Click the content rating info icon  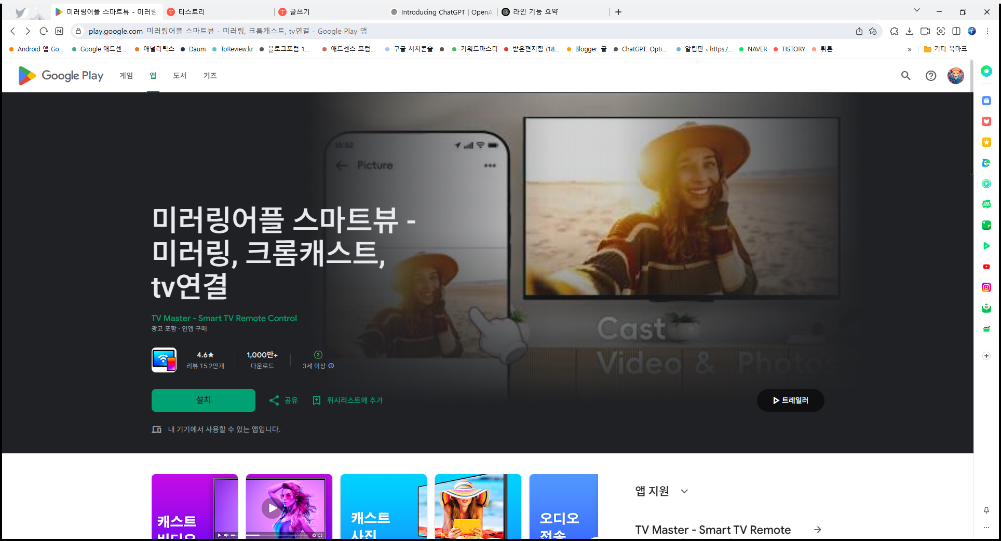[x=331, y=366]
